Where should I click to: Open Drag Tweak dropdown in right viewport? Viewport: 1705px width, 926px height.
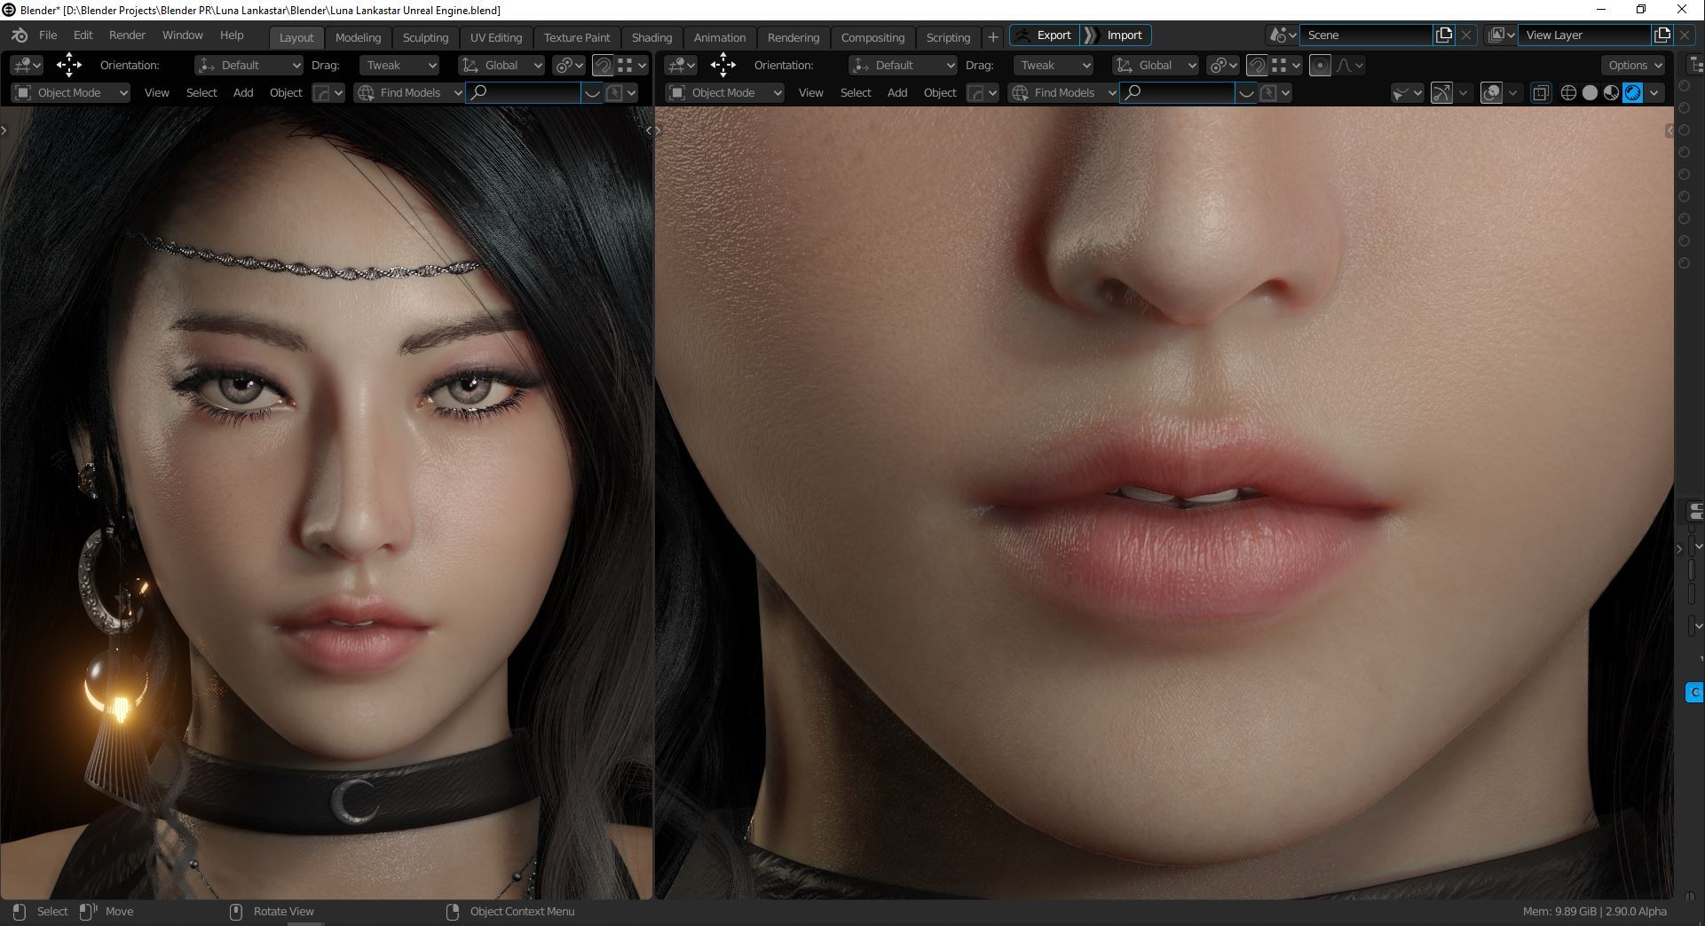click(1054, 66)
